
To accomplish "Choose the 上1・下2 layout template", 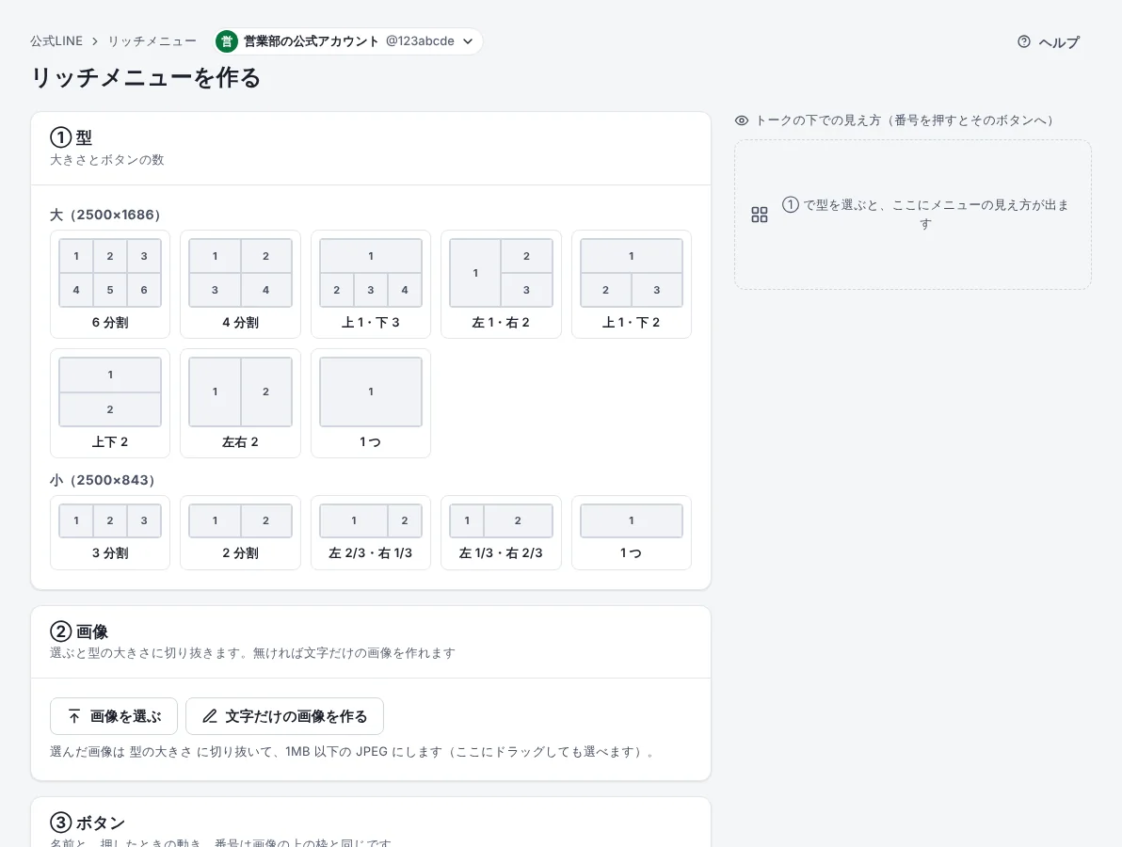I will pos(631,284).
